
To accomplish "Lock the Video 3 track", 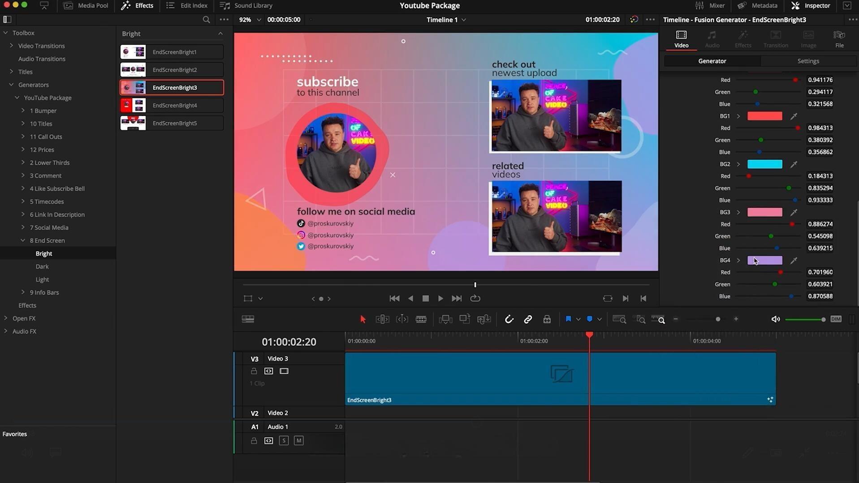I will click(254, 371).
